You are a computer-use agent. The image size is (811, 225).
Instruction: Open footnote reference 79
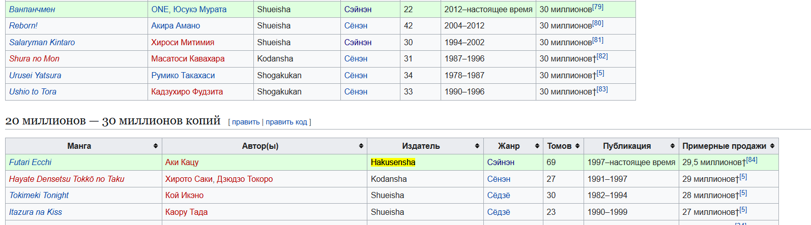598,7
